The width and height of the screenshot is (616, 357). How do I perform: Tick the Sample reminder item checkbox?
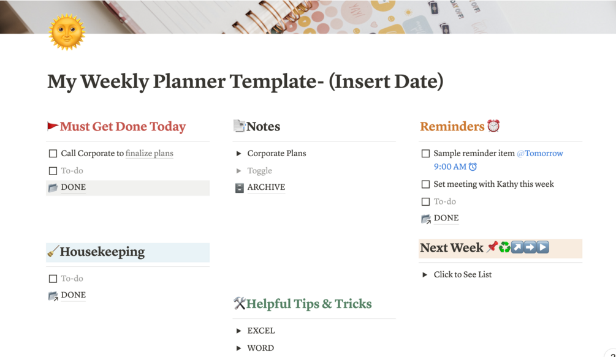[425, 154]
